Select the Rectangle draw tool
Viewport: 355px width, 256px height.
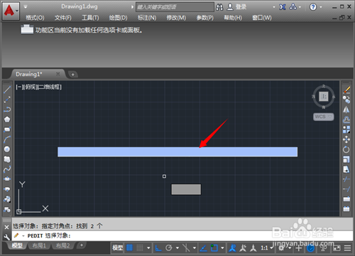7,129
